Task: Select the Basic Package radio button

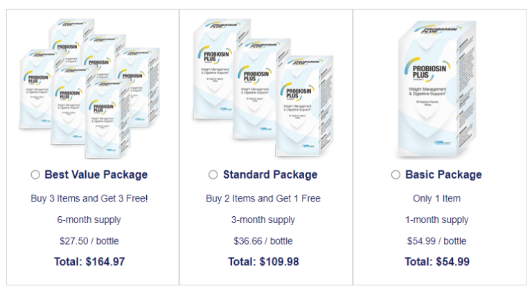Action: (x=396, y=175)
